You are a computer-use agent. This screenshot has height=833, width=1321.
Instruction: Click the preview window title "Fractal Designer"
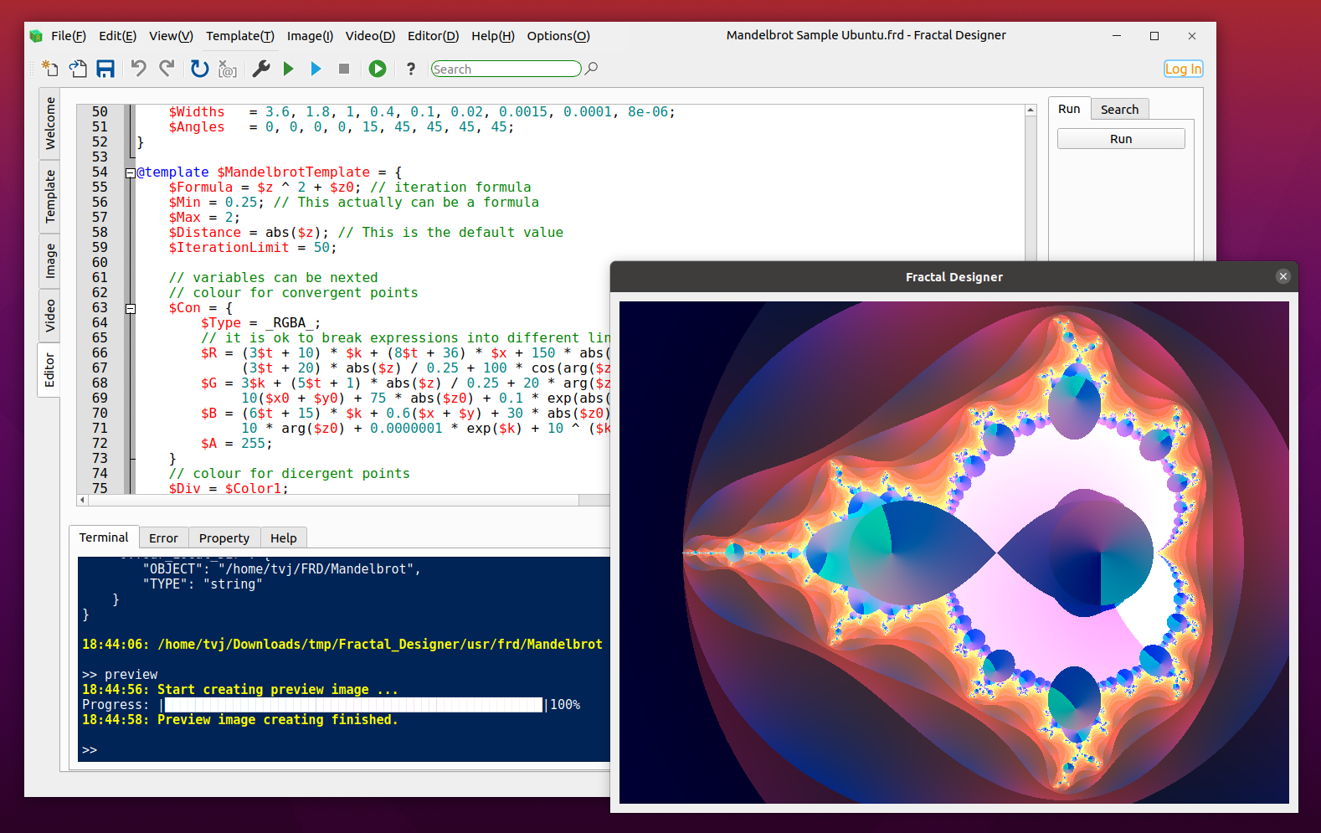point(953,277)
